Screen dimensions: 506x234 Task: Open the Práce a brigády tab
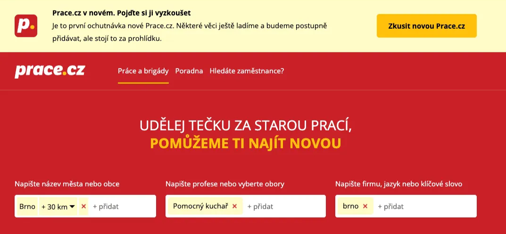pyautogui.click(x=143, y=71)
